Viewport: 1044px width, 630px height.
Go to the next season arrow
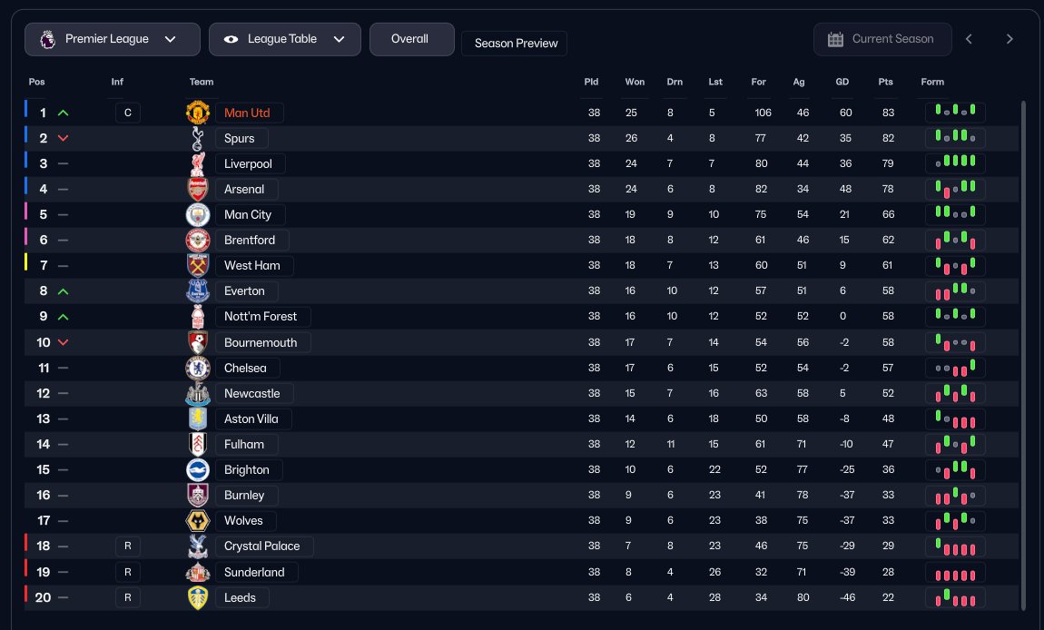tap(1010, 39)
